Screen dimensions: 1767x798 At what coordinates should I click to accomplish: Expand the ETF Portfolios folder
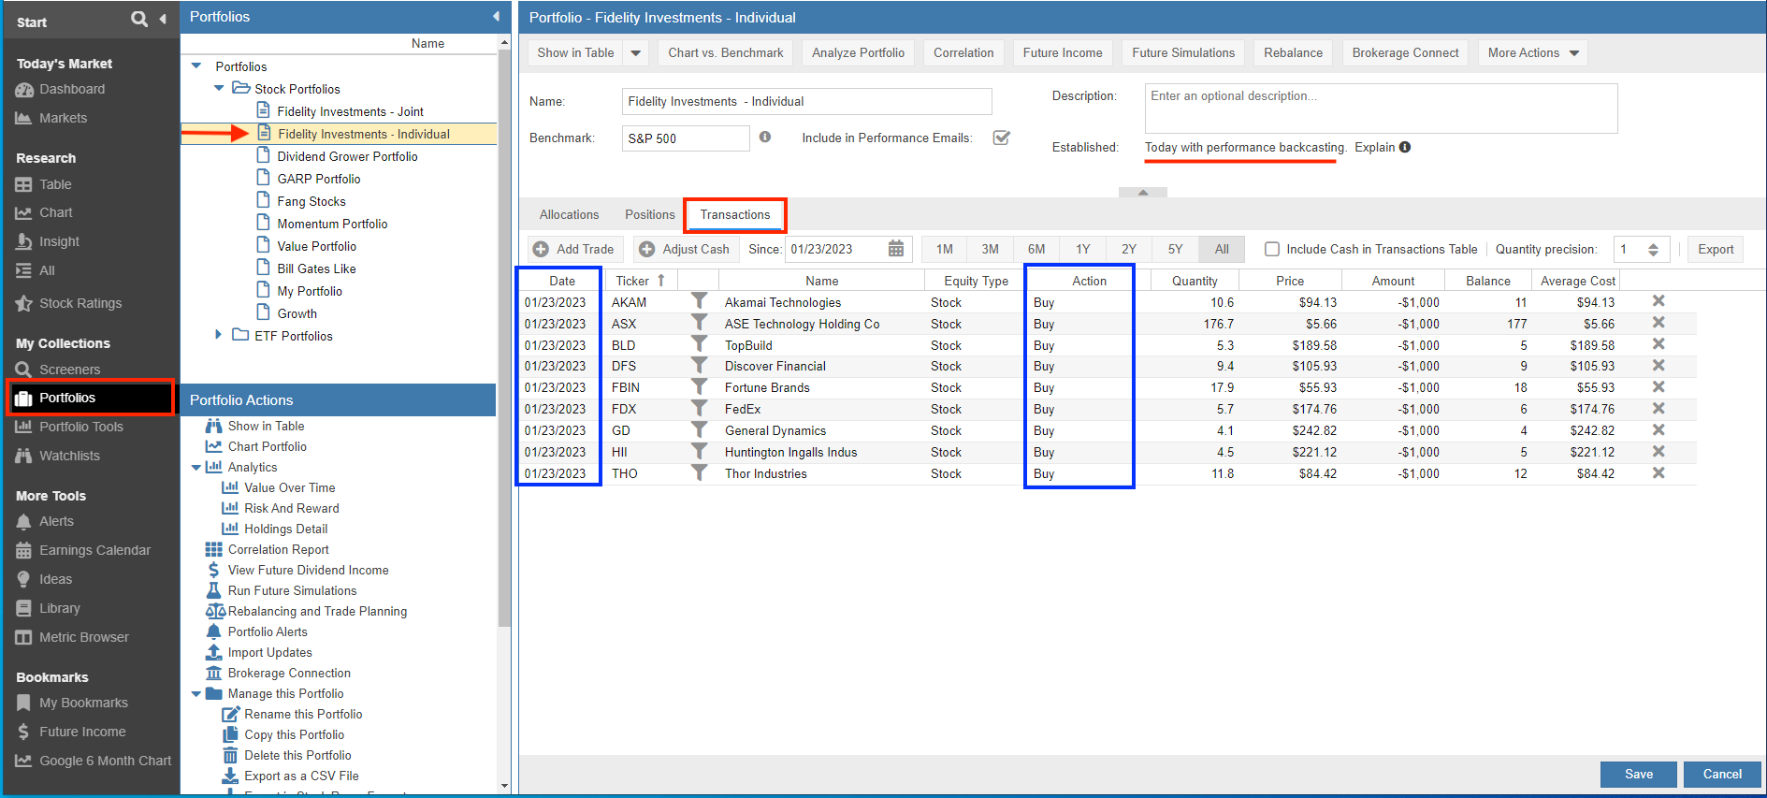pos(219,335)
